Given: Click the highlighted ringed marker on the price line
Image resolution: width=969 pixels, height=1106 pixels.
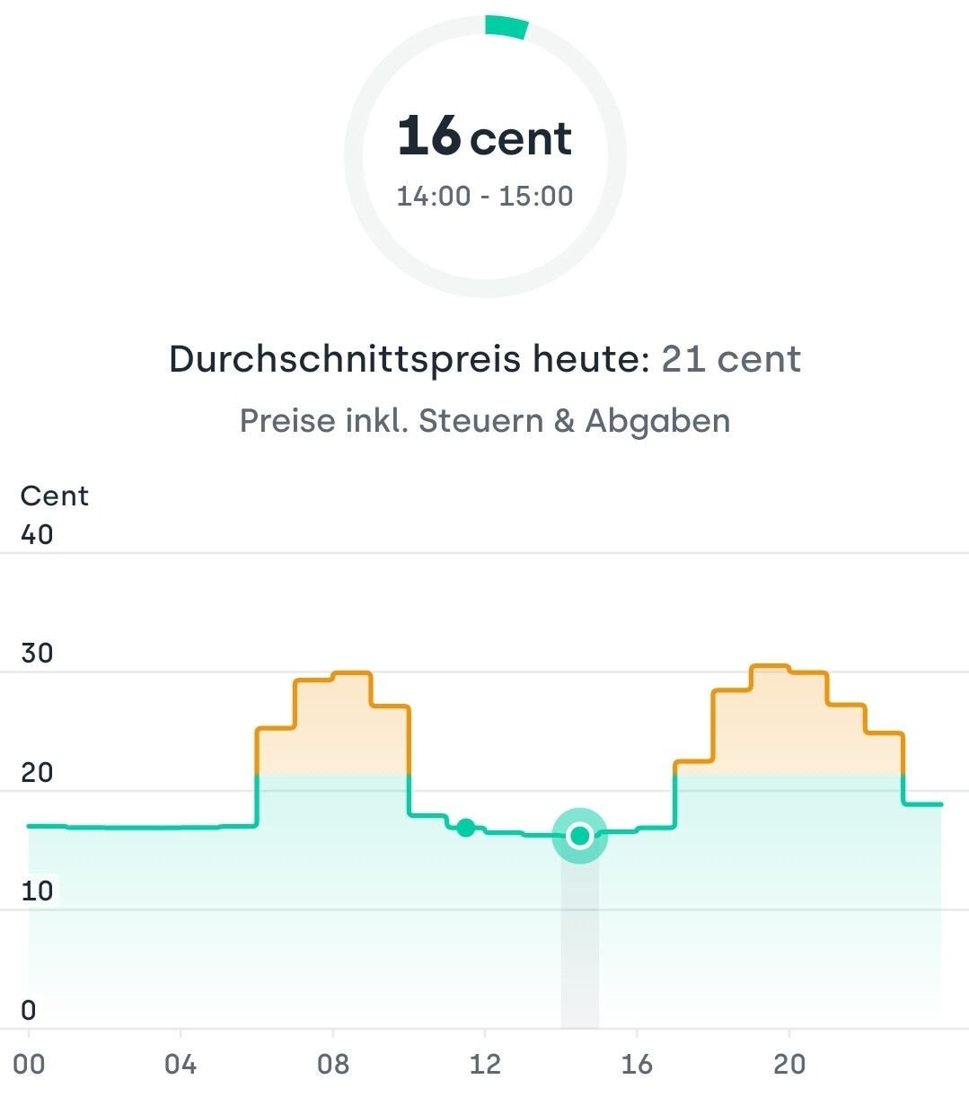Looking at the screenshot, I should (579, 836).
